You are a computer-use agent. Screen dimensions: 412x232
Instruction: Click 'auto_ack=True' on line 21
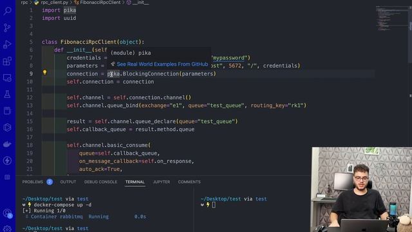99,169
